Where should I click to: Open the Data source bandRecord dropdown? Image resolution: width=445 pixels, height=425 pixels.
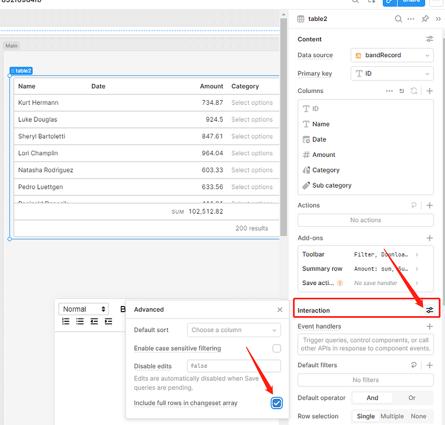pos(392,55)
